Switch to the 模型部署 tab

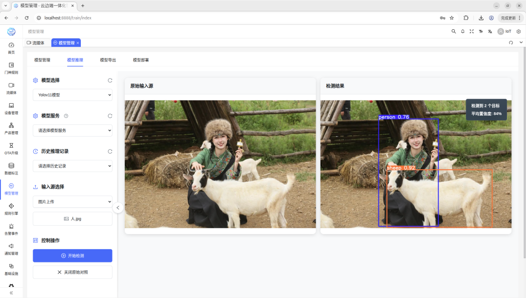point(141,60)
